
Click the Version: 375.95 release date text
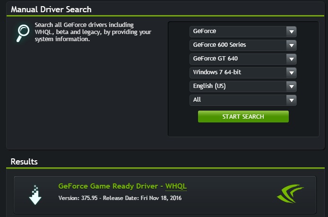pos(120,198)
